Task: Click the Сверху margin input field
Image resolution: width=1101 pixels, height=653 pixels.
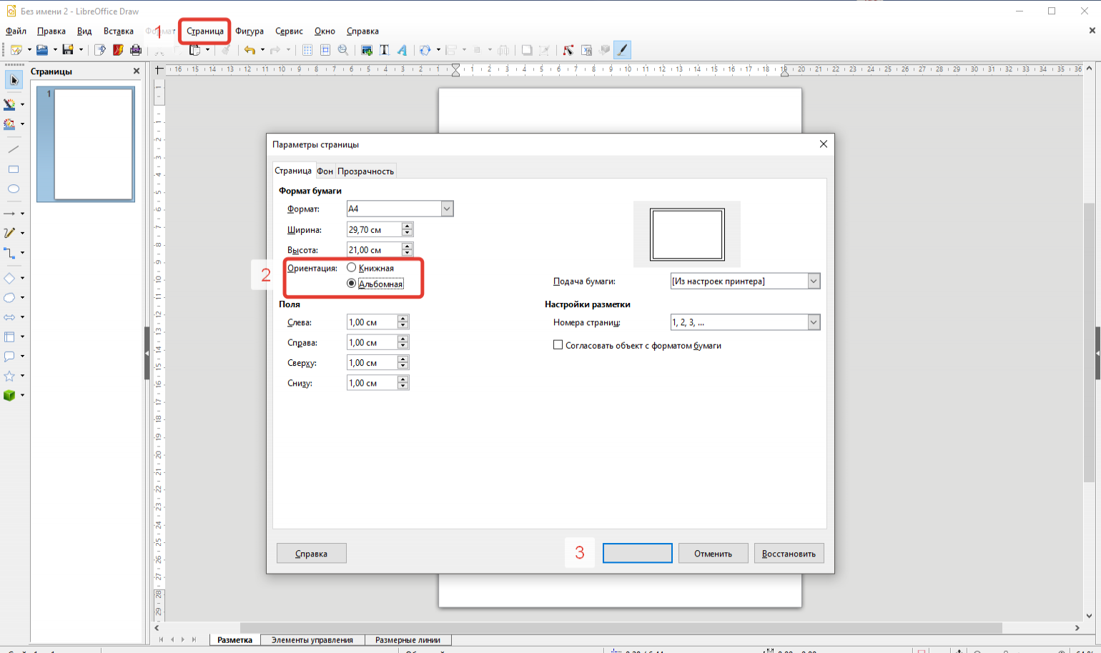Action: point(372,363)
